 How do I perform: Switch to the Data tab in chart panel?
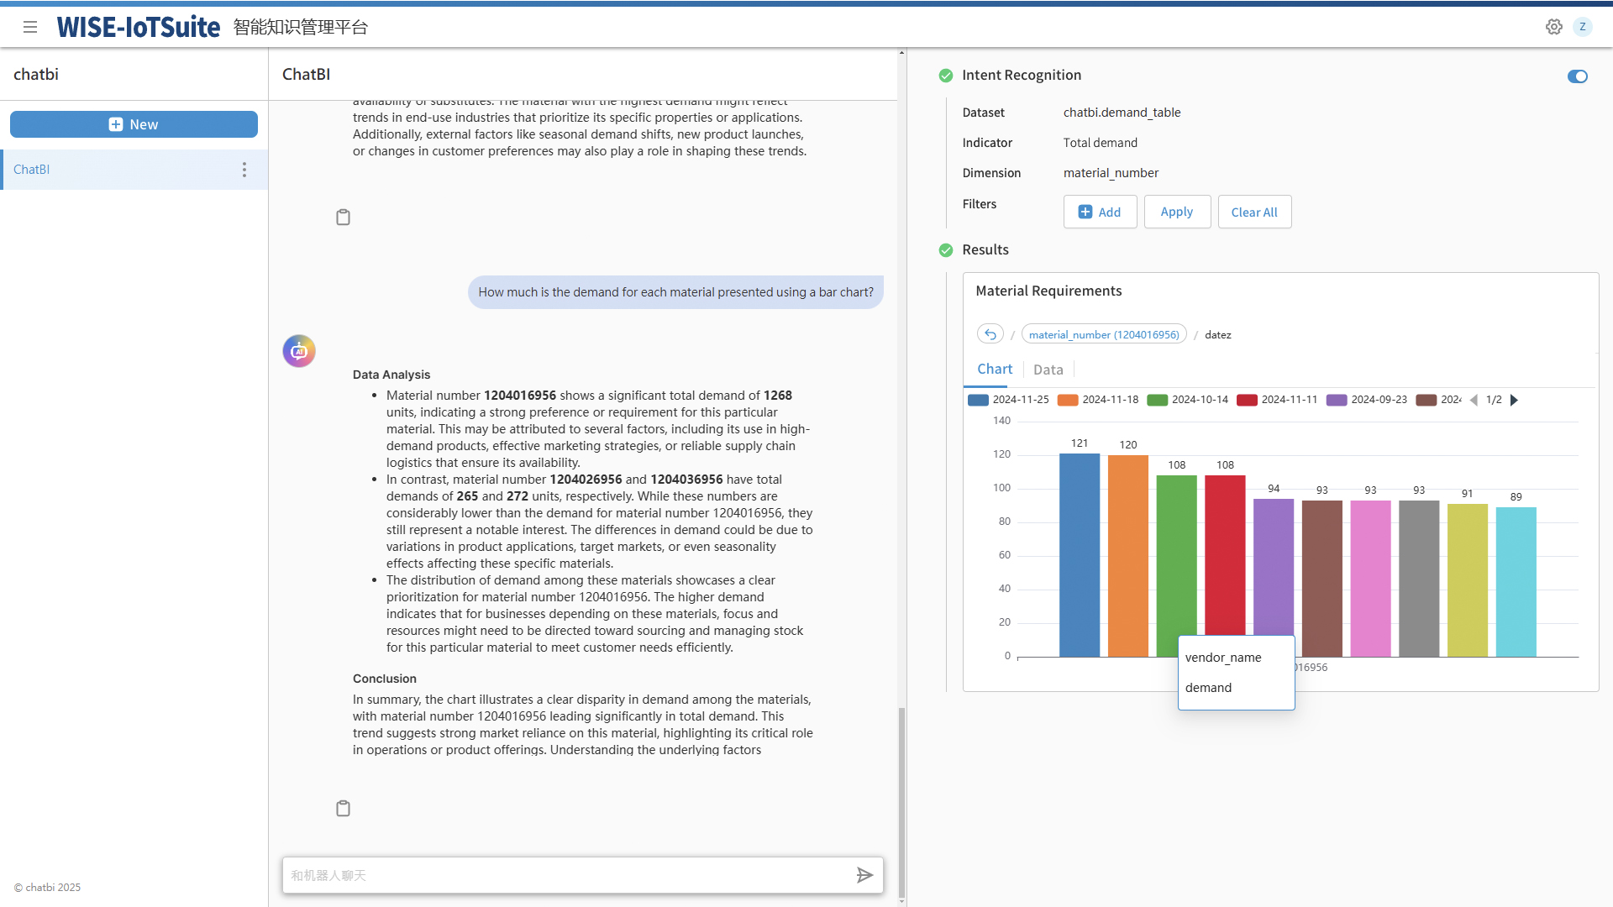(x=1048, y=369)
